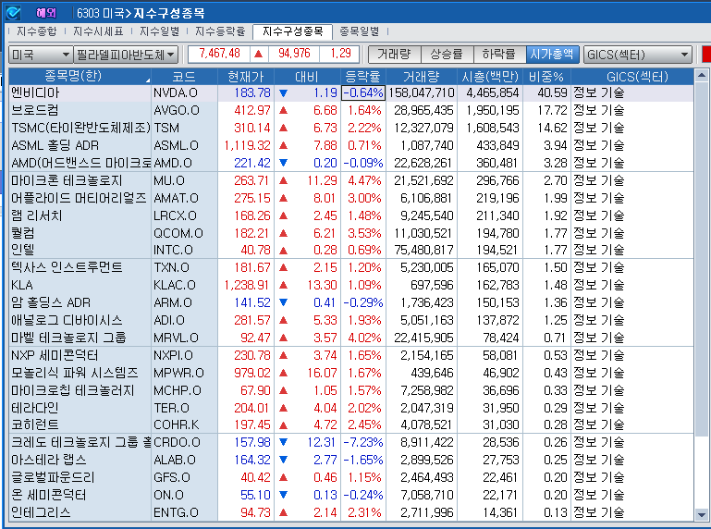
Task: Sort by 비중% column header
Action: tap(546, 76)
